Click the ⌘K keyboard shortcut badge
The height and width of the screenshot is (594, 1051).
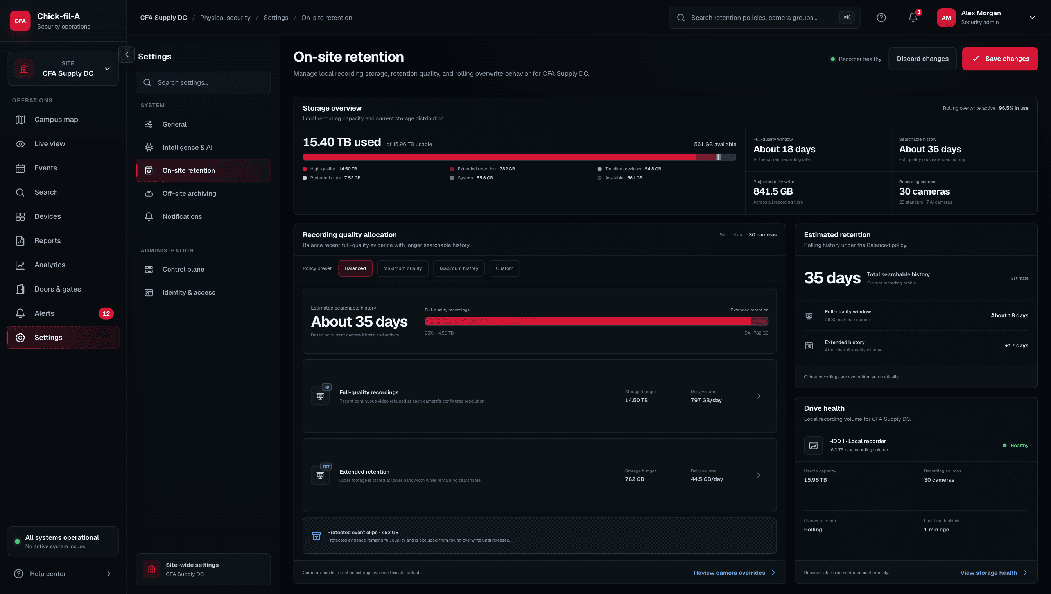[x=847, y=17]
